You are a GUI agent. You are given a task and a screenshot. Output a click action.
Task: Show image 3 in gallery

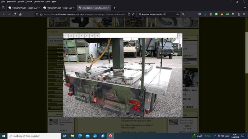tap(76, 36)
